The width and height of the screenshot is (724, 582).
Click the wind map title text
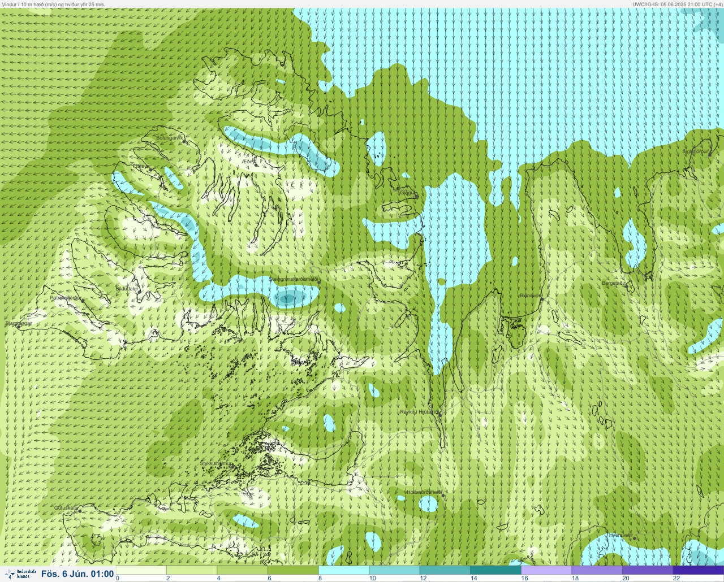pyautogui.click(x=53, y=4)
